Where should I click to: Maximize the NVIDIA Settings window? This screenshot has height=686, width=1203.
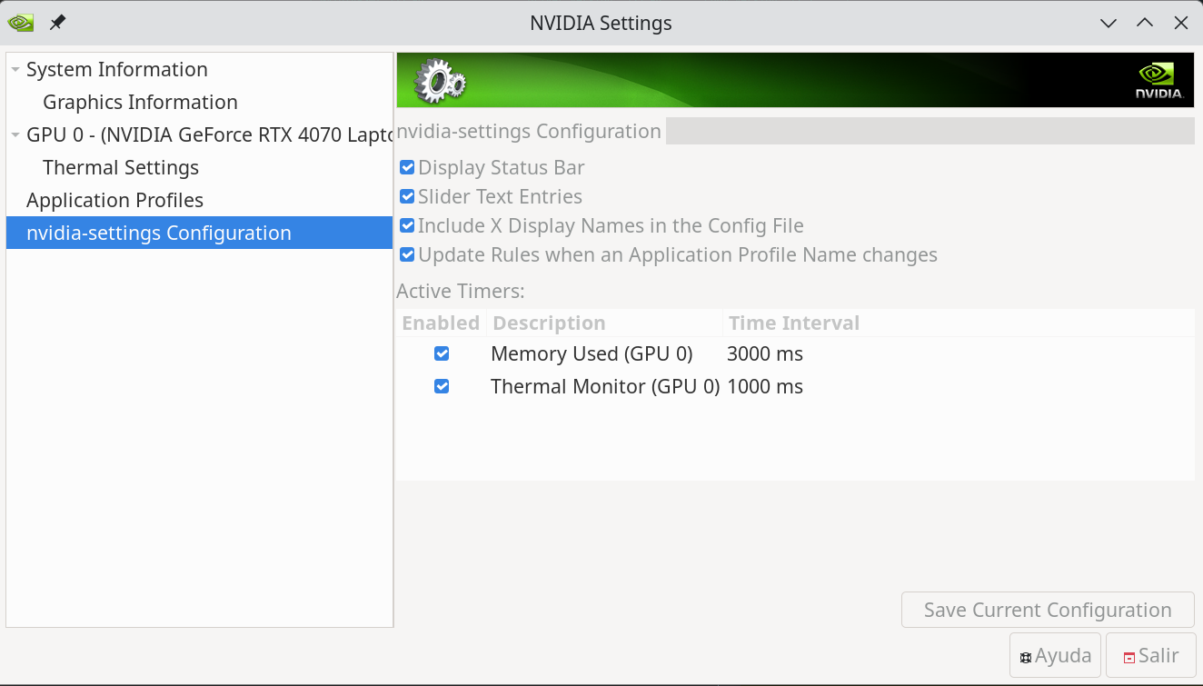click(1145, 23)
